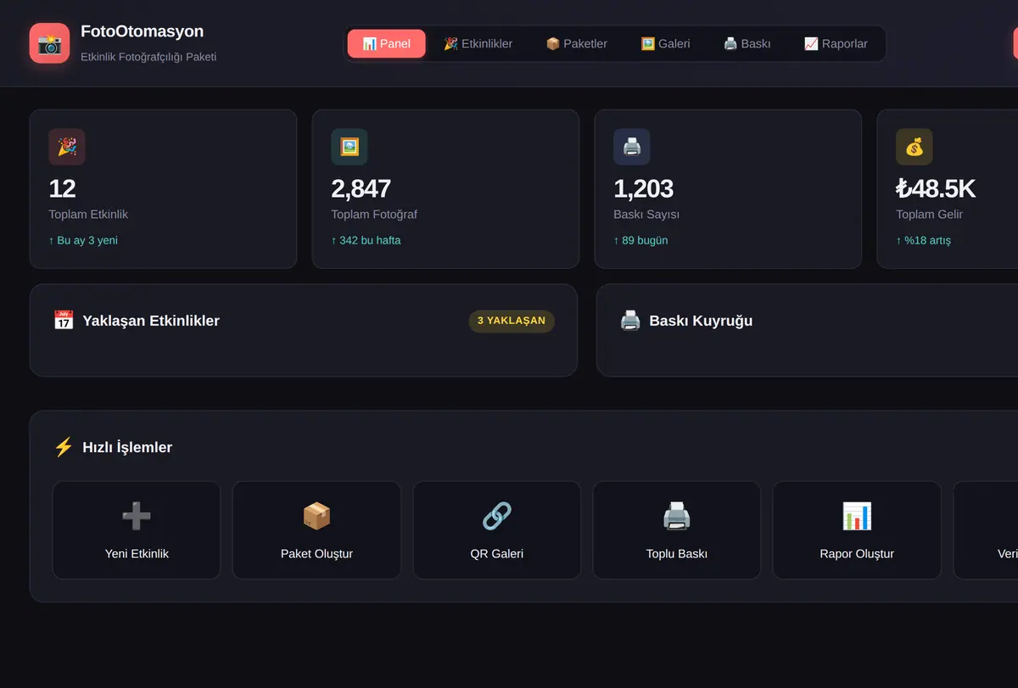Click the Rapor Oluştur quick action
Viewport: 1018px width, 688px height.
tap(857, 530)
